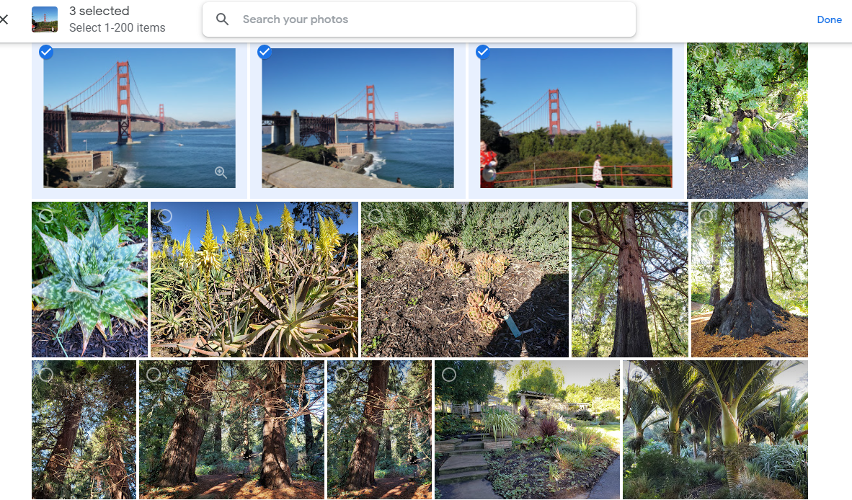The height and width of the screenshot is (500, 852).
Task: Deselect the second Golden Gate Bridge photo
Action: pyautogui.click(x=265, y=51)
